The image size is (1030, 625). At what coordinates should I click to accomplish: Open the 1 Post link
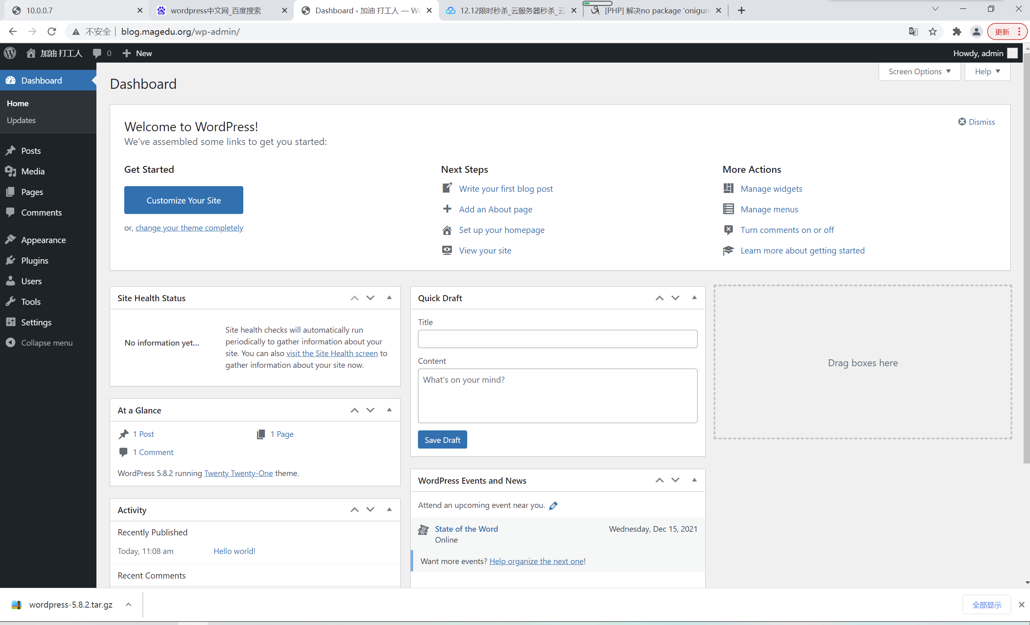click(x=143, y=434)
